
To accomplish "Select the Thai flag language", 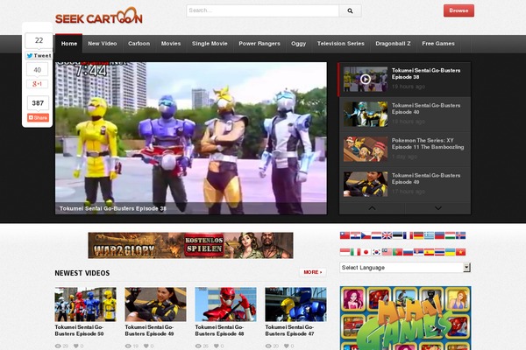I will pos(440,252).
